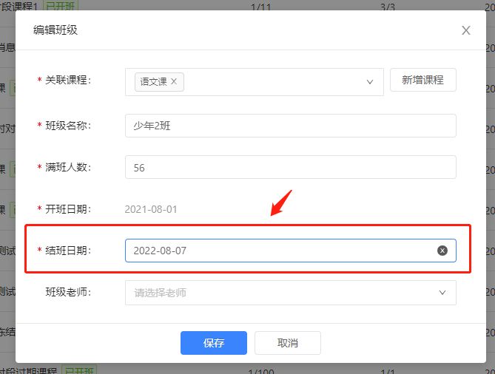Click the 关联课程 label
Viewport: 495px width, 374px height.
click(x=68, y=80)
